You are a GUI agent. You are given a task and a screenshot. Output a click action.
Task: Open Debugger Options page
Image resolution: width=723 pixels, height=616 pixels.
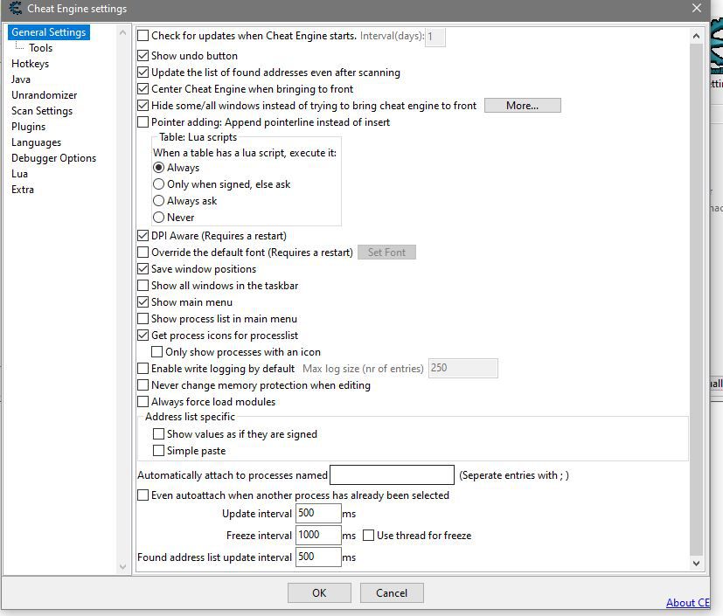click(53, 158)
